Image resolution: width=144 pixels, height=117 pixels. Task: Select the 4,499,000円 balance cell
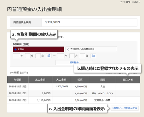[x=80, y=93]
